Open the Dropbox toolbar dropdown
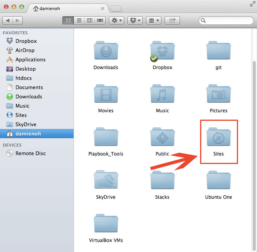Viewport: 257px width, 252px height. click(135, 20)
